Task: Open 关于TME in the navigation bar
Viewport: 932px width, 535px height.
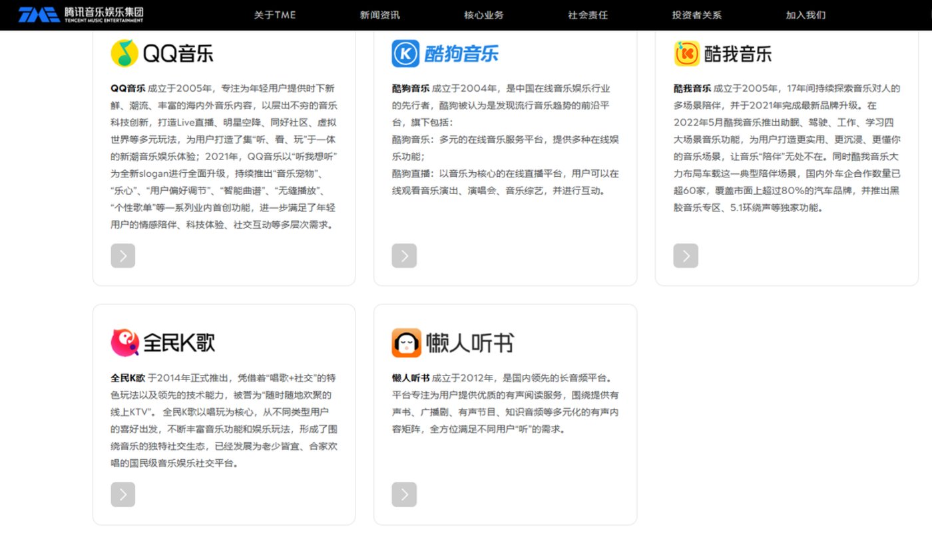Action: pyautogui.click(x=274, y=15)
